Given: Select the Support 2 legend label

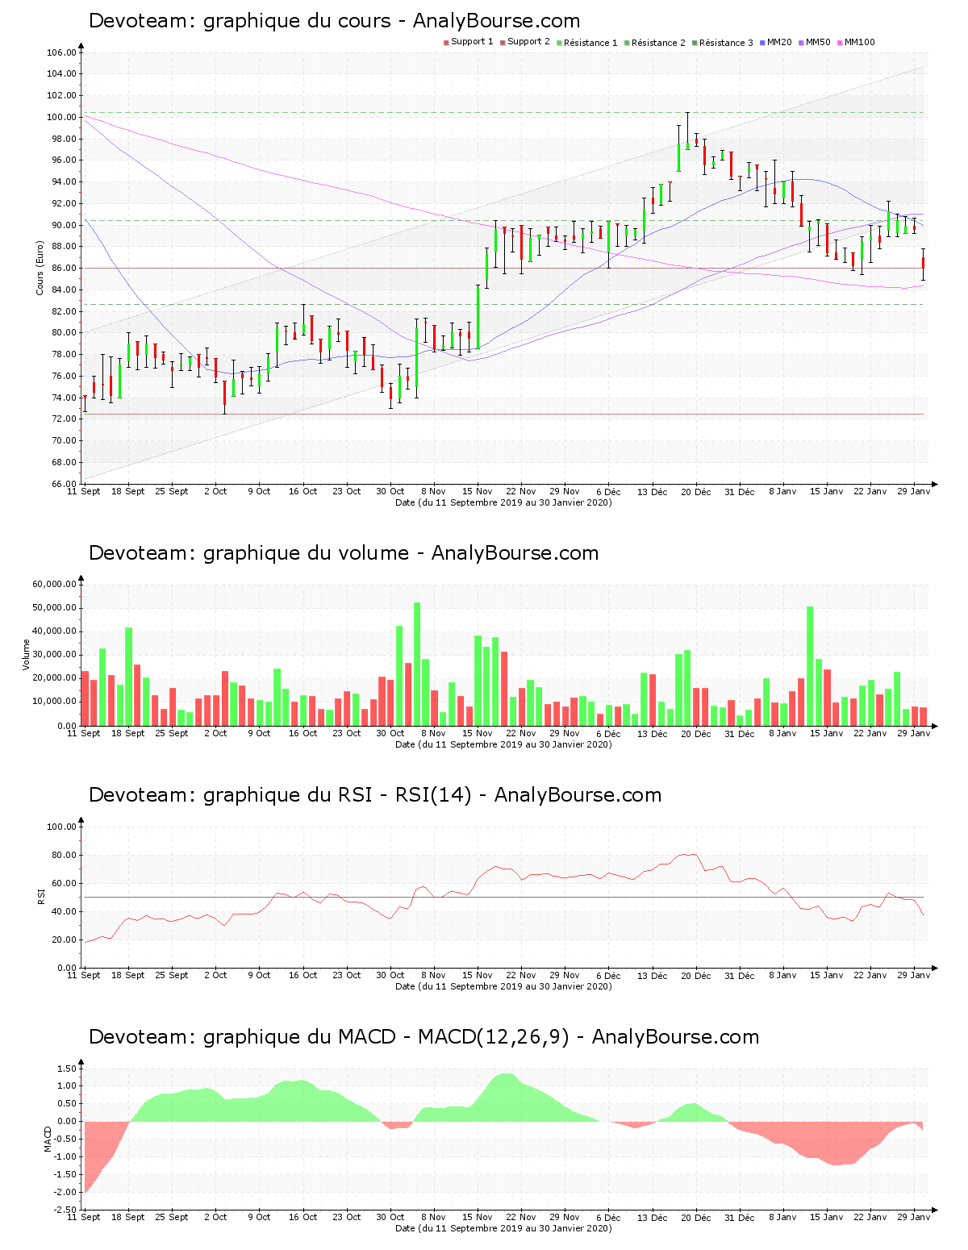Looking at the screenshot, I should click(528, 42).
